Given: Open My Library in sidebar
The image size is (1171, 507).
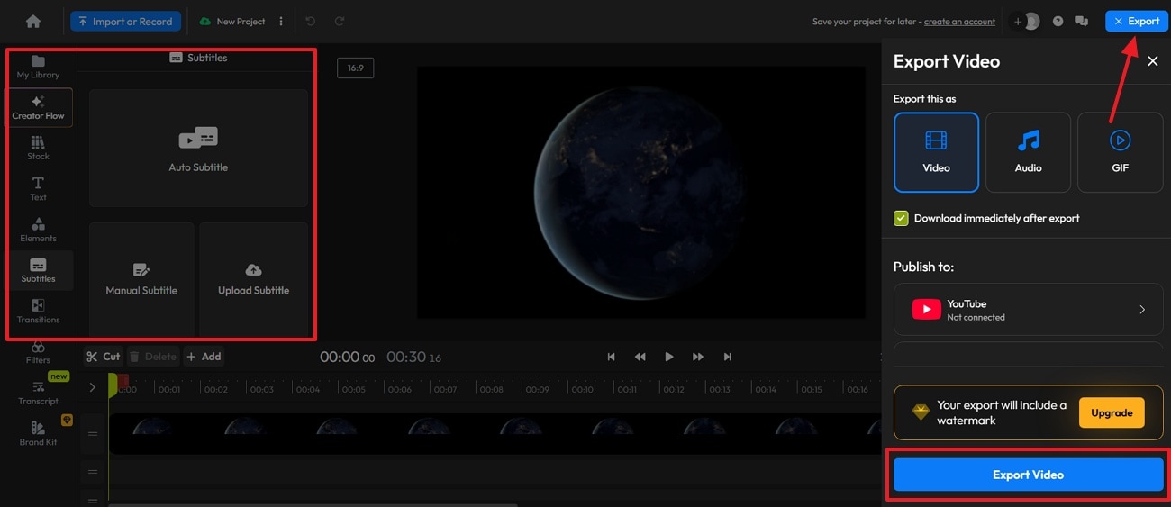Looking at the screenshot, I should pyautogui.click(x=38, y=67).
